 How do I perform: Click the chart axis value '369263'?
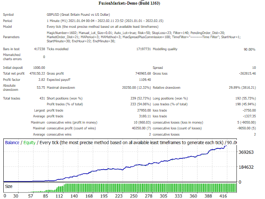[x=246, y=152]
